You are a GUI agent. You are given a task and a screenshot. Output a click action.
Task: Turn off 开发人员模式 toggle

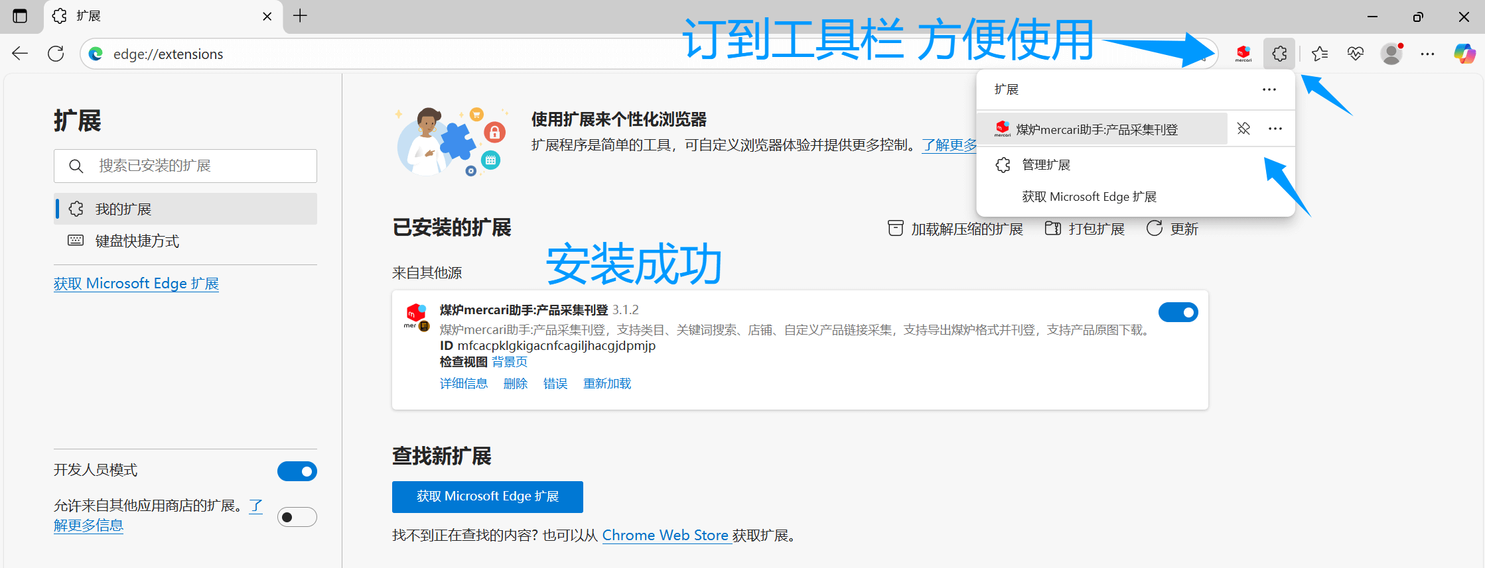[x=297, y=471]
